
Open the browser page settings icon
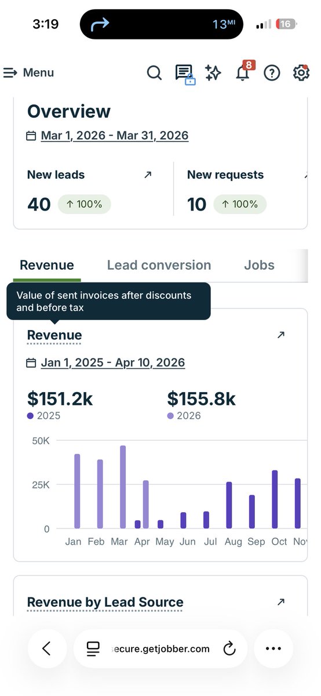[x=93, y=649]
